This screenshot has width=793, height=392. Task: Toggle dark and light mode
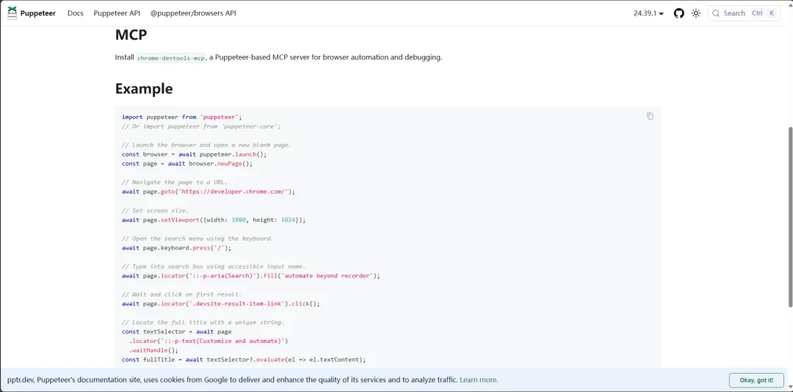(696, 13)
